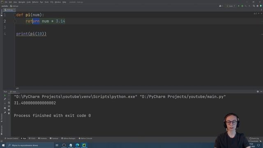263x148 pixels.
Task: Open Run panel wrench settings icon
Action: tap(5, 99)
